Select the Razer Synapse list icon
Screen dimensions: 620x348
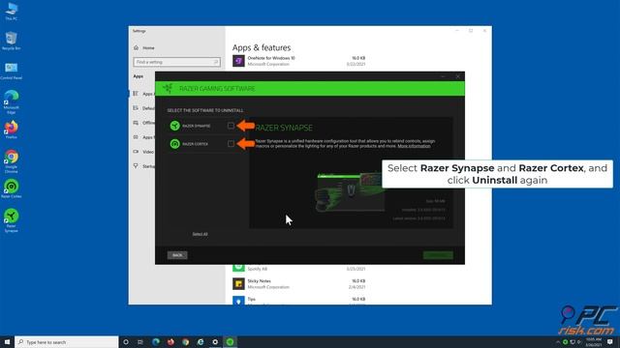tap(174, 126)
